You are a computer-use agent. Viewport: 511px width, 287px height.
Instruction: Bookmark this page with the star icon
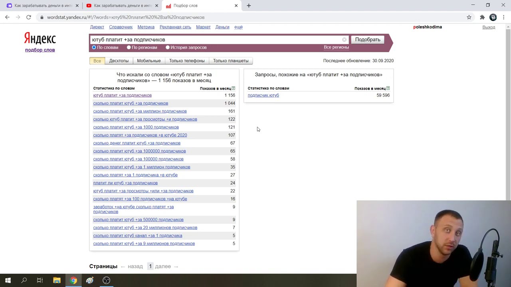[469, 17]
